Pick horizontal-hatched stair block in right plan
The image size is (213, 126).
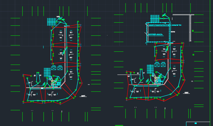(150, 69)
